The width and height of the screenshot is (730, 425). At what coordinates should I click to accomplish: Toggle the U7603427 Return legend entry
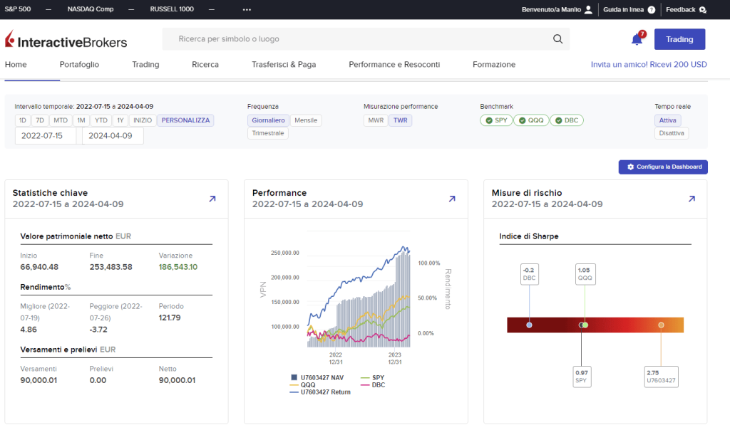[x=320, y=392]
